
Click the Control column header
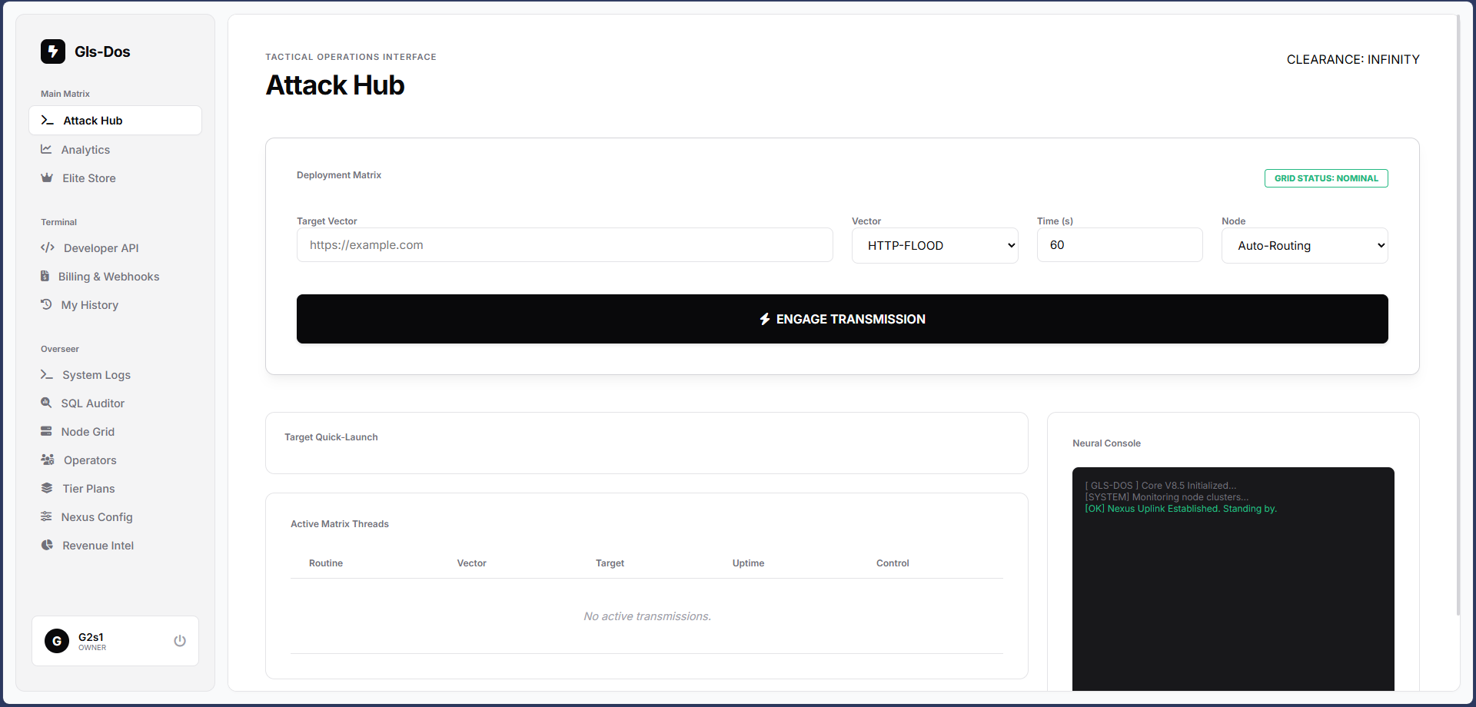tap(893, 563)
